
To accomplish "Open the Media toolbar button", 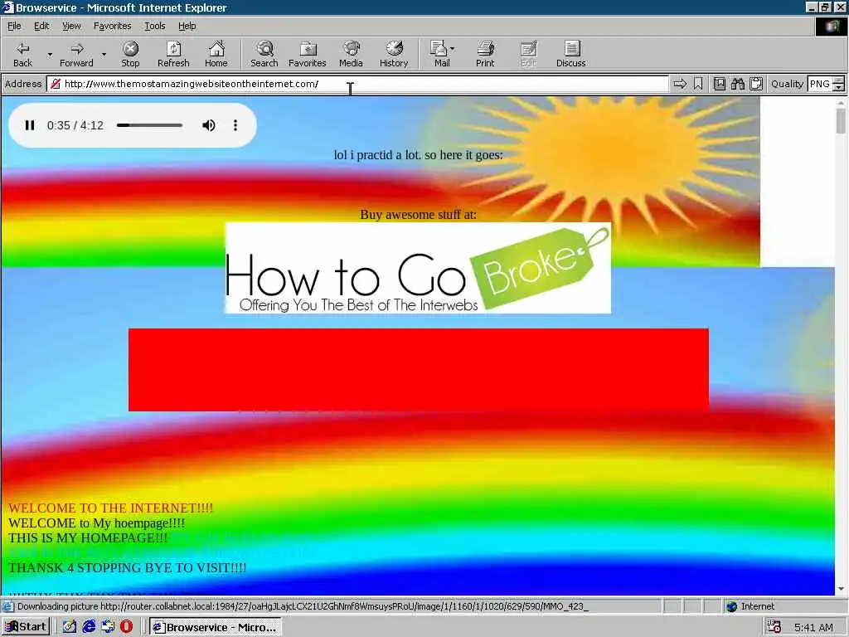I will coord(351,54).
